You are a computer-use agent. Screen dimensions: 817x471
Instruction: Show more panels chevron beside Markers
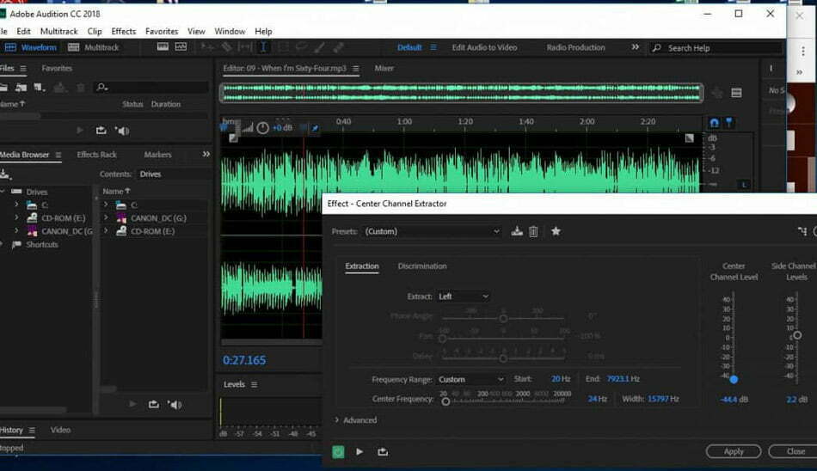coord(206,154)
